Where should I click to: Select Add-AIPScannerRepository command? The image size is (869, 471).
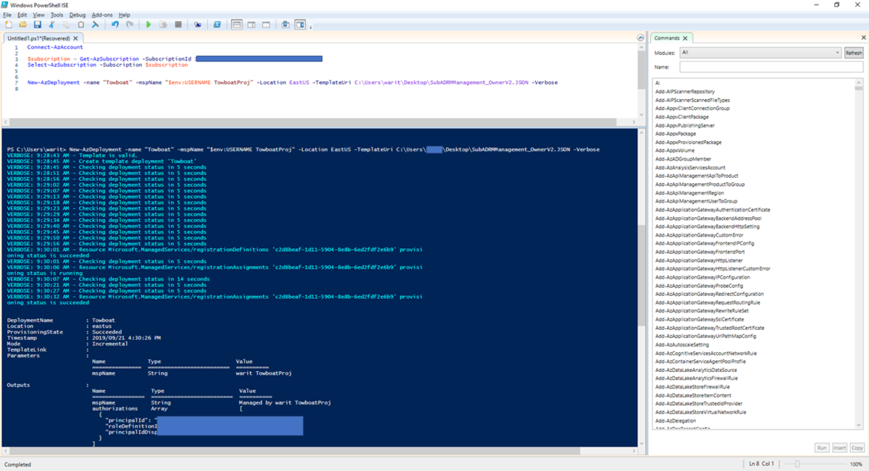685,92
